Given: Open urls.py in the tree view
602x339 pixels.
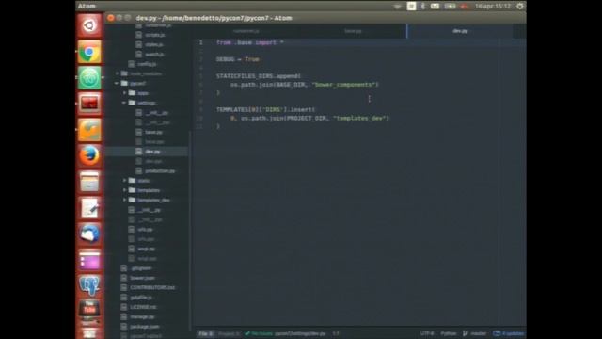Looking at the screenshot, I should coord(145,229).
